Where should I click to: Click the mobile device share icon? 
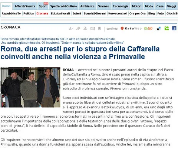(x=99, y=28)
